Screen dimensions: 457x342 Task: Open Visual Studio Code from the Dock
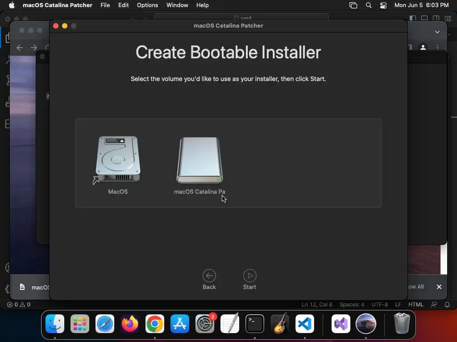[x=305, y=324]
